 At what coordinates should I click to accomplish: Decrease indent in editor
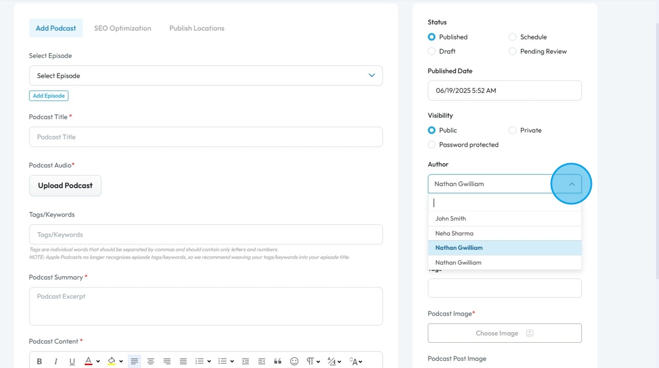coord(261,362)
